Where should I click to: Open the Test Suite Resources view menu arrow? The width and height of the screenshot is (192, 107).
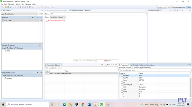click(42, 73)
